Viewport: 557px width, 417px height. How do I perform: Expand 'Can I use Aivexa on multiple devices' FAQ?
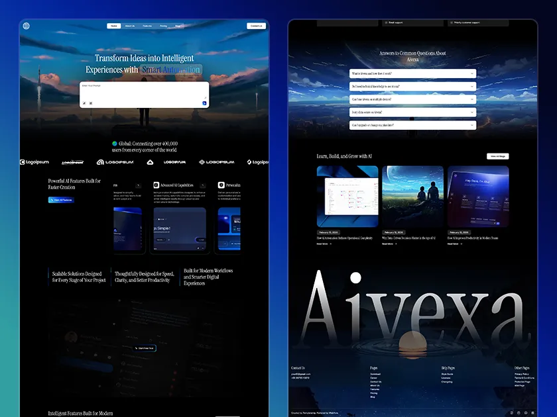[x=412, y=99]
